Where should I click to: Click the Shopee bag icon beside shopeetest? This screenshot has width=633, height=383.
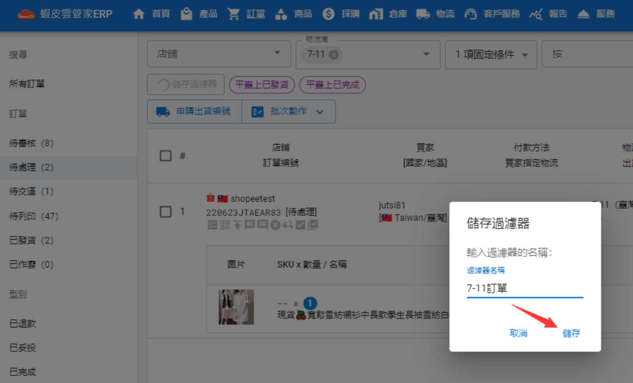[211, 198]
